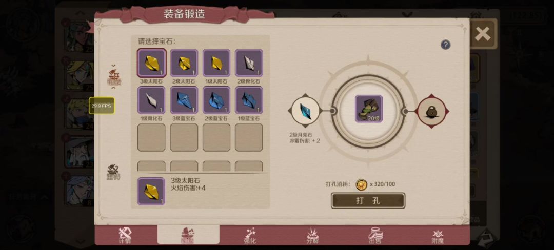The image size is (554, 250).
Task: Select the 3级太阳石 gem in grid
Action: (x=151, y=63)
